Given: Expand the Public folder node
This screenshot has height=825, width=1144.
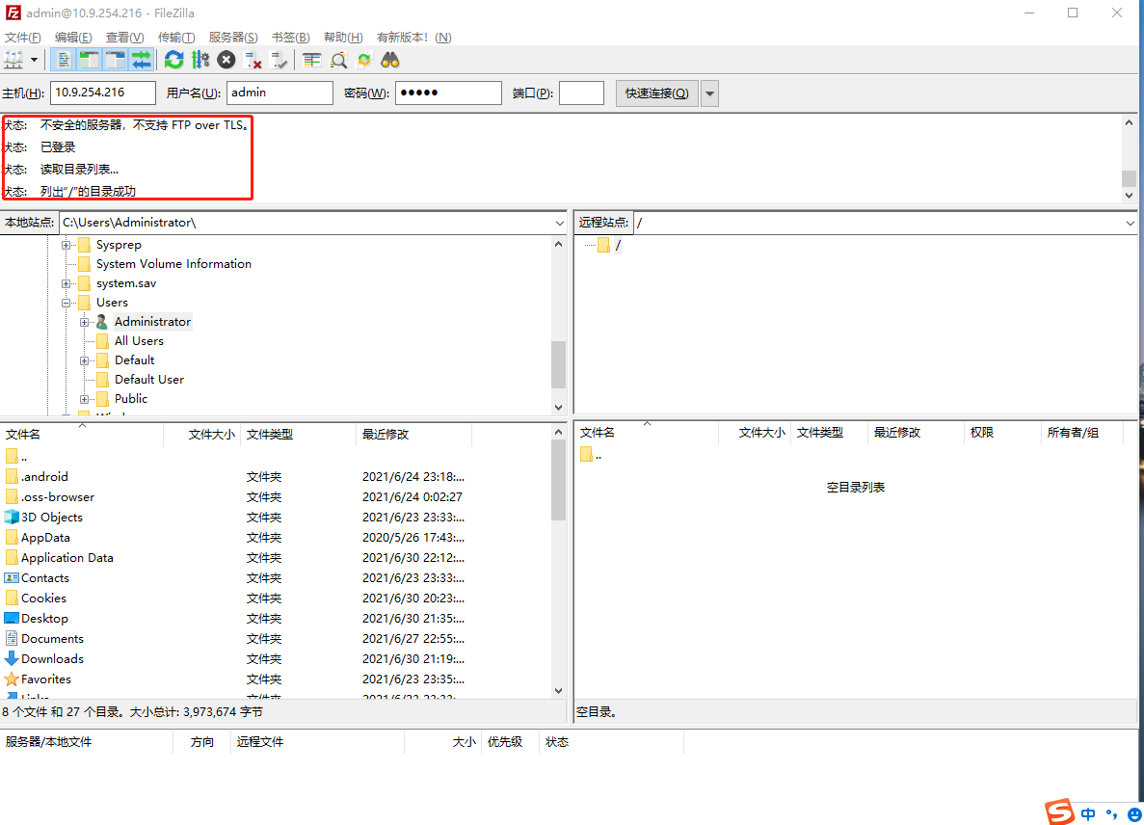Looking at the screenshot, I should click(x=84, y=400).
